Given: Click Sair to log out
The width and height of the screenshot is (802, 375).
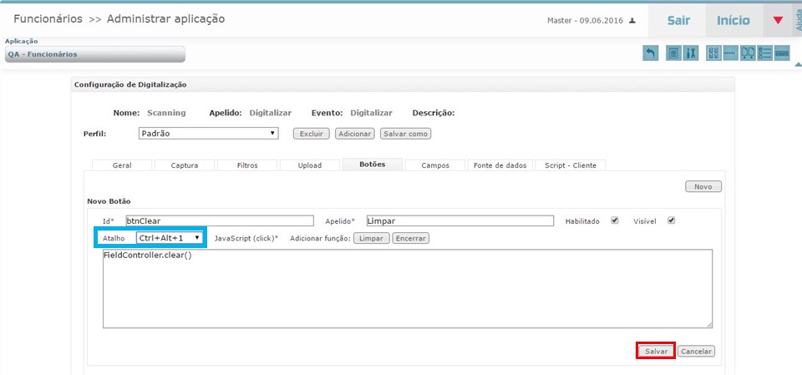Looking at the screenshot, I should 678,21.
